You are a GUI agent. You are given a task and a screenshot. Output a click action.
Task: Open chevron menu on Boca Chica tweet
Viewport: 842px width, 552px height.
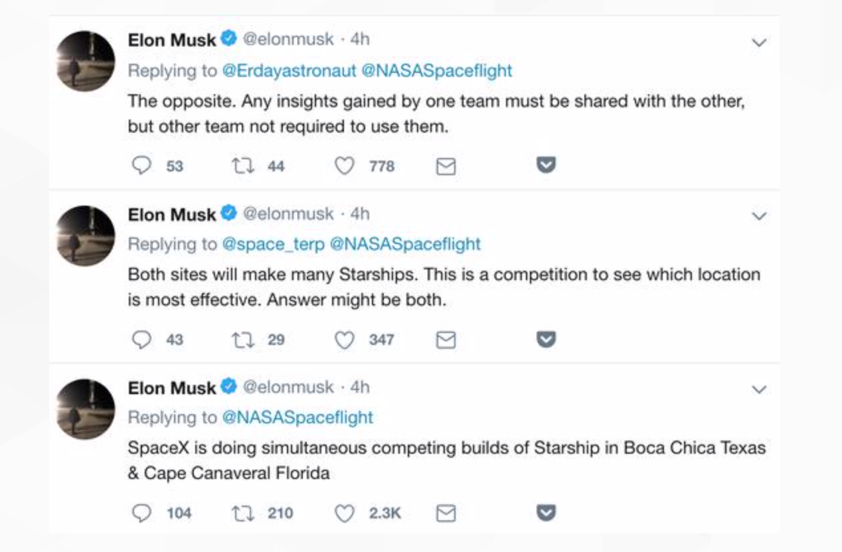point(759,390)
